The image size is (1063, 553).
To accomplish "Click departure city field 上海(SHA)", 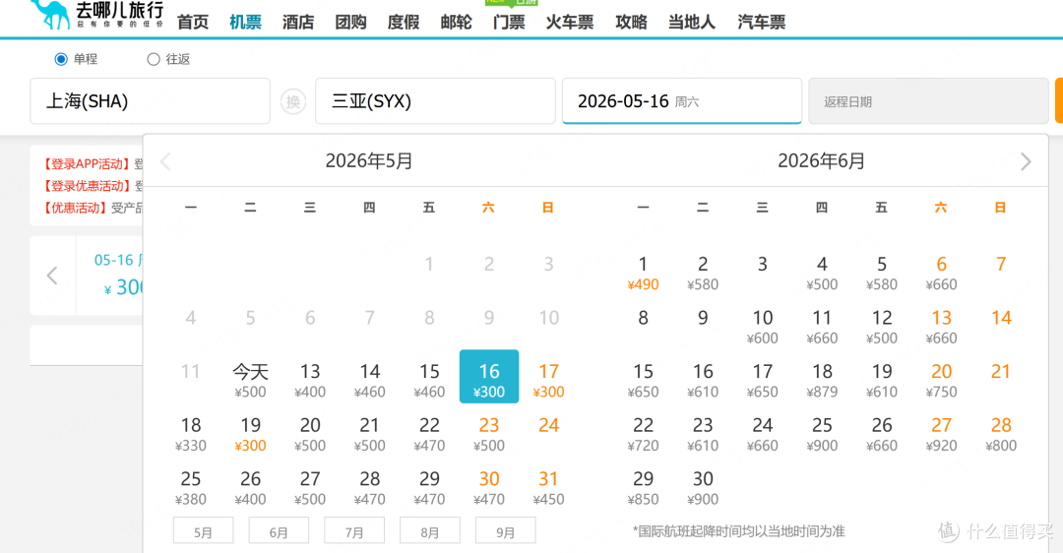I will tap(150, 101).
